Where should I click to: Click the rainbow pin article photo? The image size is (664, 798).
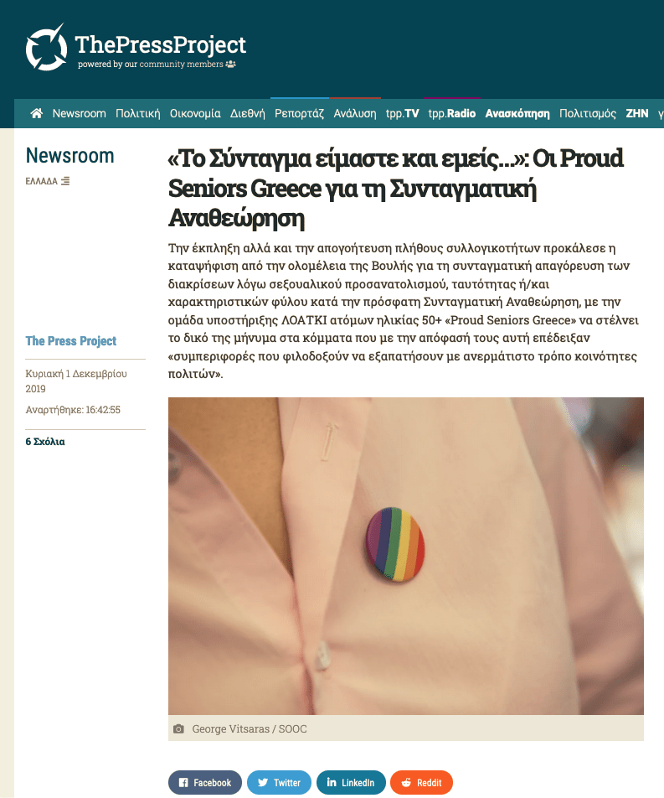pos(406,556)
